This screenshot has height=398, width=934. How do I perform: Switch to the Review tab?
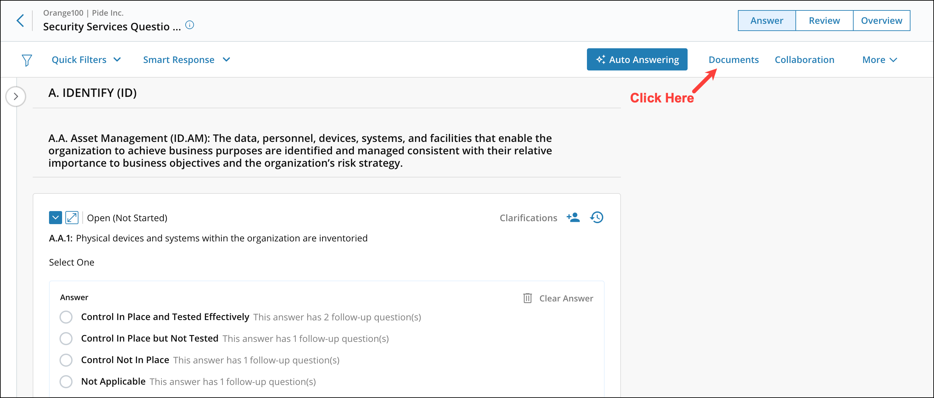tap(824, 21)
